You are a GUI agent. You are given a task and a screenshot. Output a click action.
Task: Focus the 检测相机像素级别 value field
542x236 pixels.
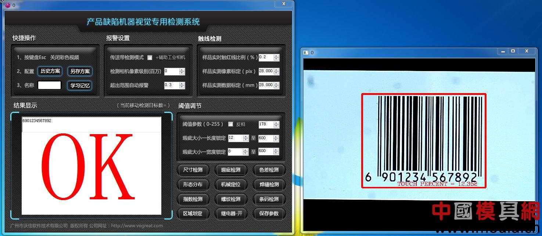172,71
